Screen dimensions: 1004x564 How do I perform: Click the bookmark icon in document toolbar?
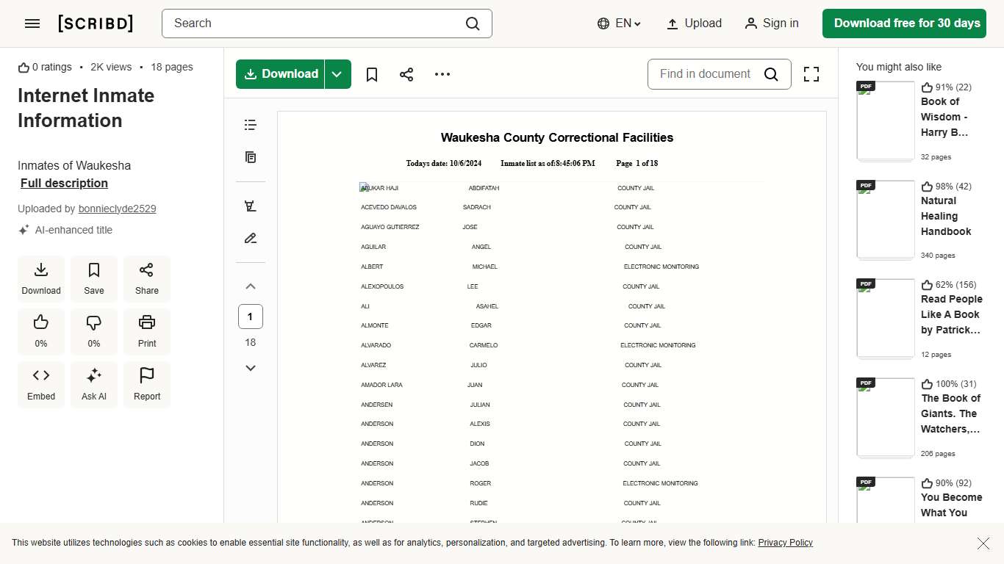click(372, 74)
